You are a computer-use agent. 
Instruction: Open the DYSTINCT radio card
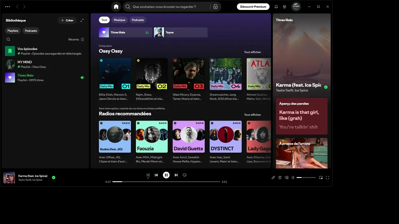[226, 142]
